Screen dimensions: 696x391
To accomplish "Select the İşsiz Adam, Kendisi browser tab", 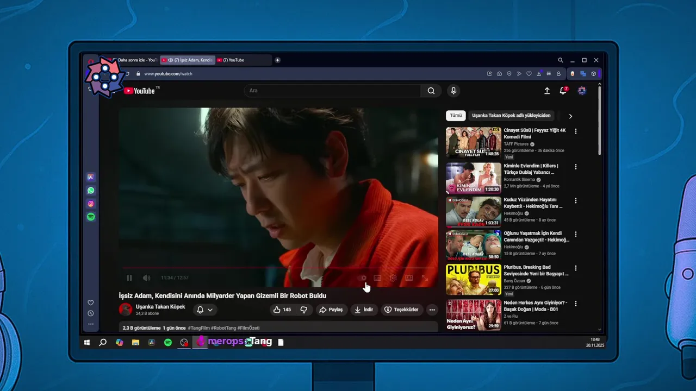I will pyautogui.click(x=188, y=60).
